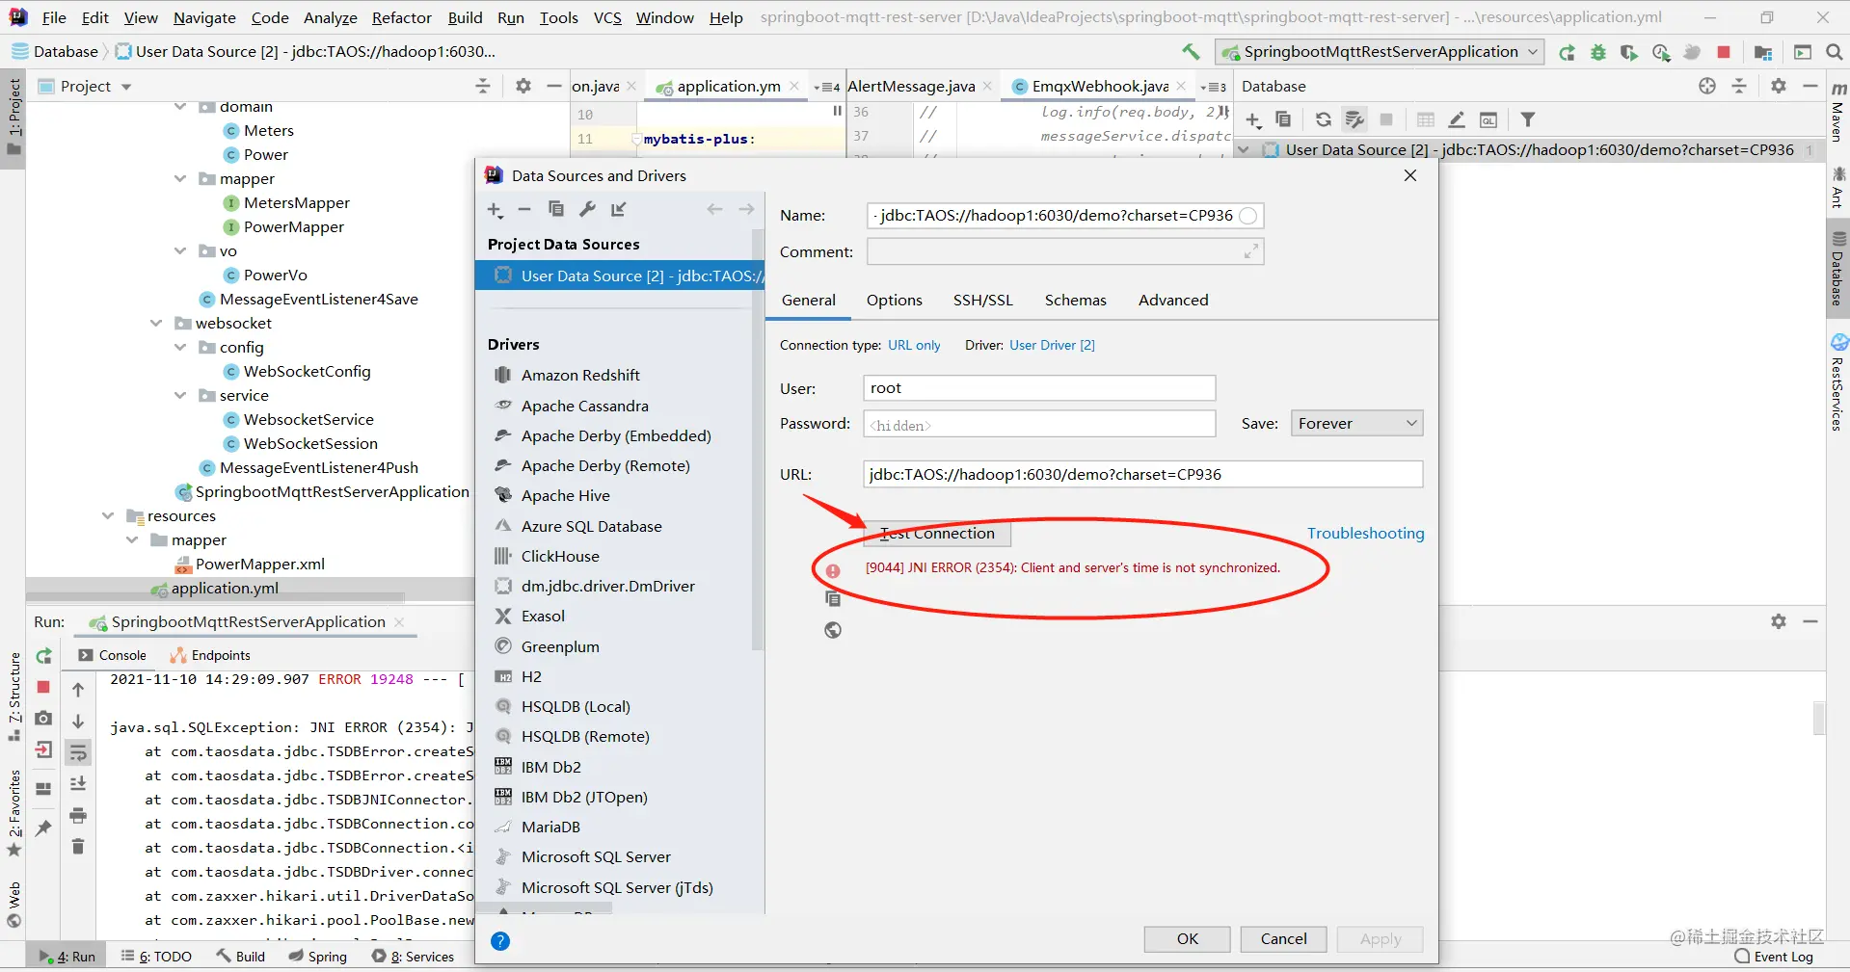
Task: Copy the connection error message
Action: pyautogui.click(x=833, y=599)
